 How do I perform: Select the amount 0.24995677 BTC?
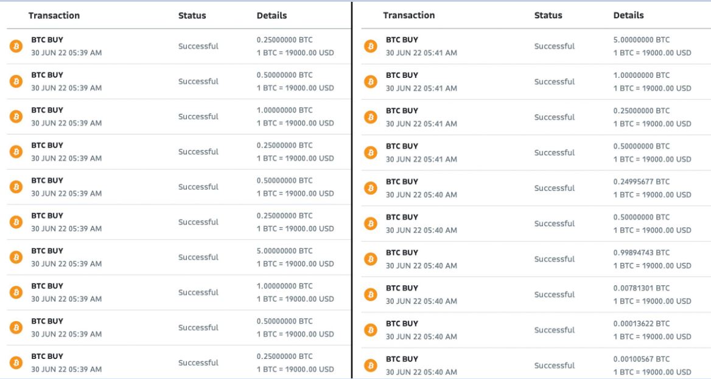click(x=641, y=182)
